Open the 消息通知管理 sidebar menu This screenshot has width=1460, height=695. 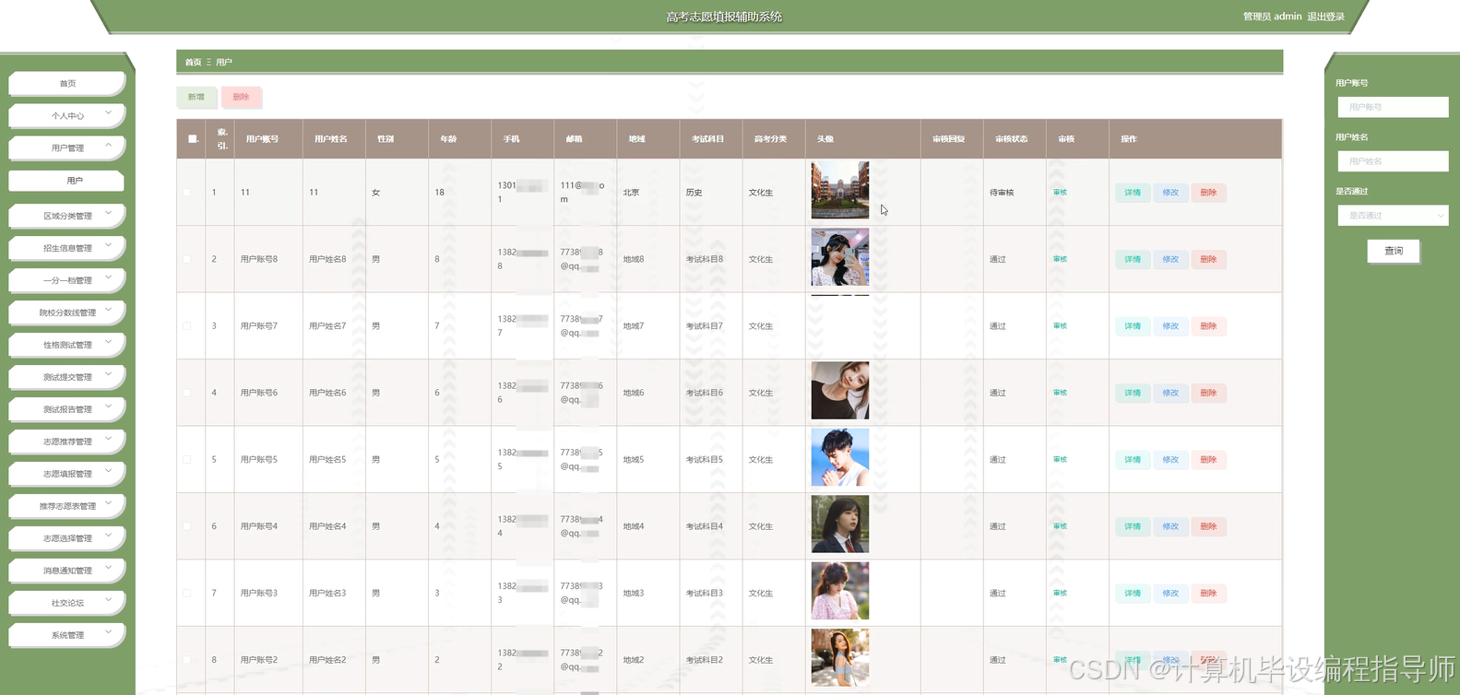point(66,571)
